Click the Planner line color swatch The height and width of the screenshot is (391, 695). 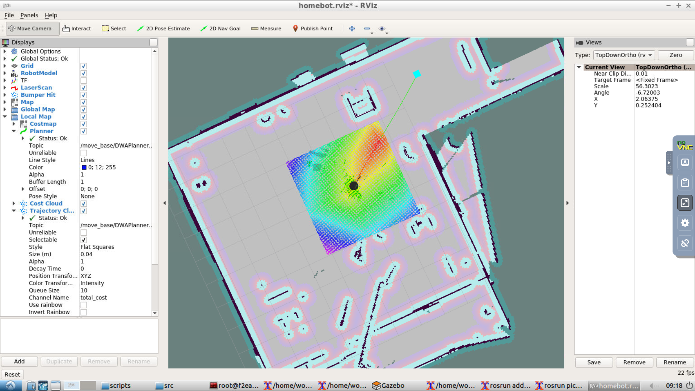pyautogui.click(x=84, y=167)
